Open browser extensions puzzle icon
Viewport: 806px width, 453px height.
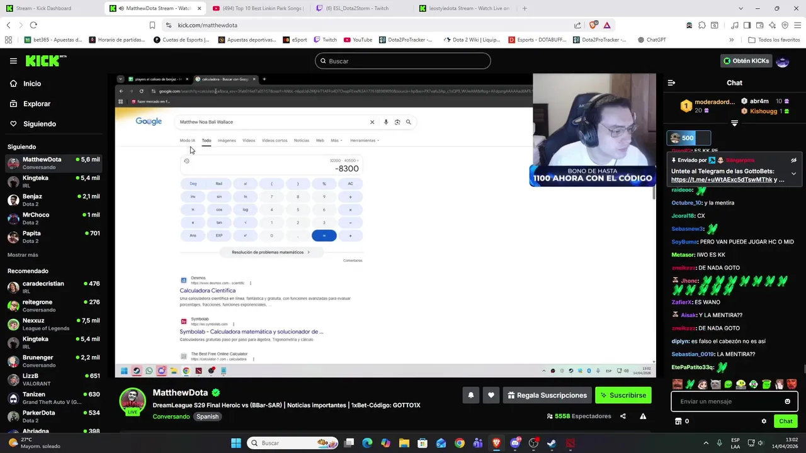[701, 25]
